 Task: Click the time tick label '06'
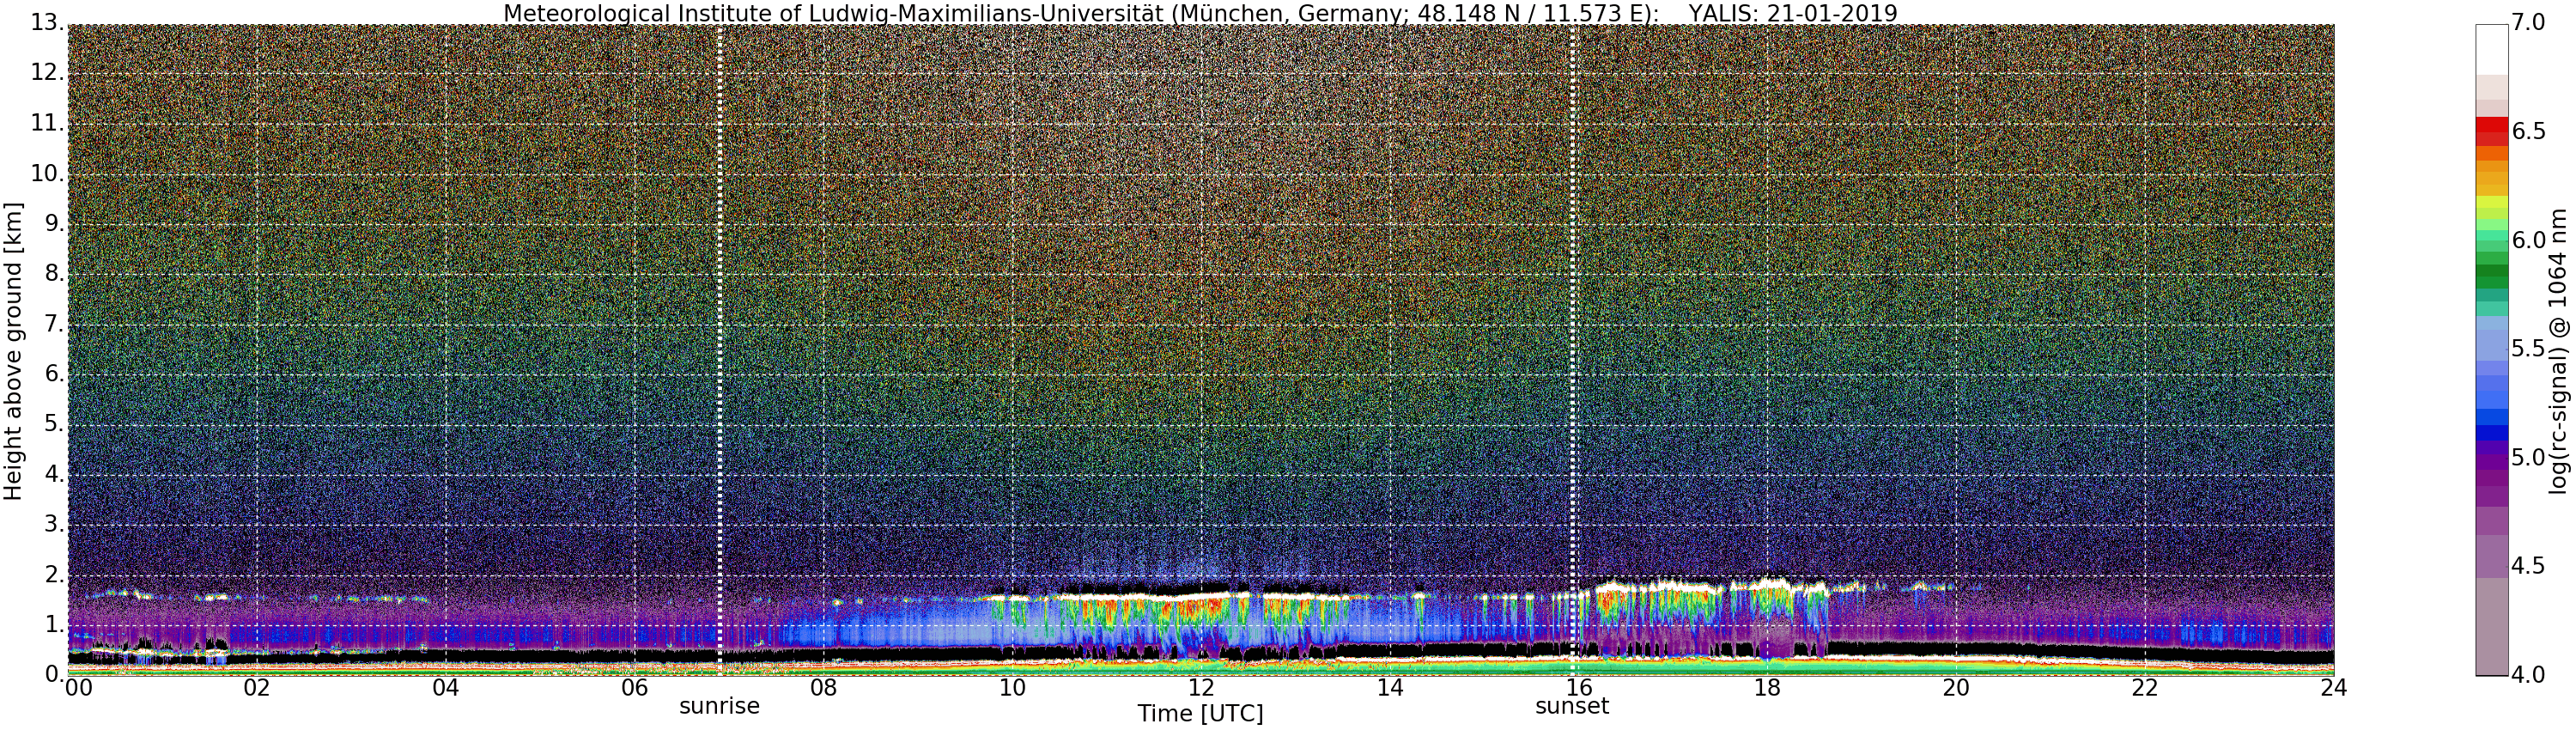pos(634,688)
